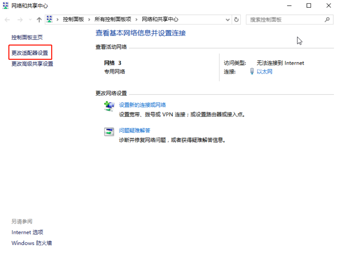Open Windows 防火墙 from the bottom links
The height and width of the screenshot is (255, 338).
coord(31,243)
